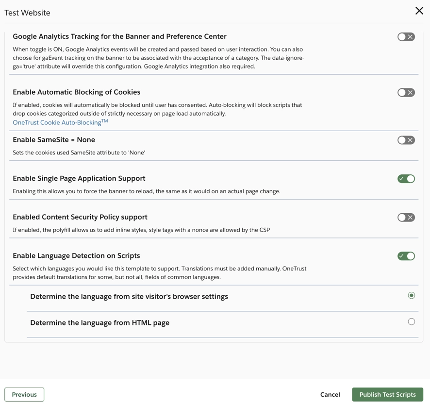Turn on Automatic Blocking of Cookies
Viewport: 430px width, 406px height.
406,92
